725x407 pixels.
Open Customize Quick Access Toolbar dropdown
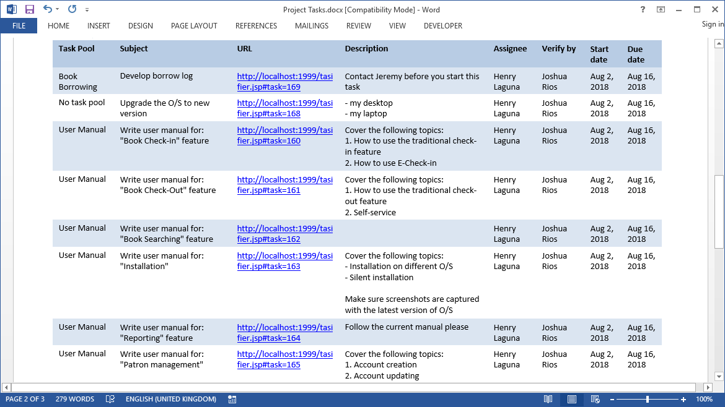tap(87, 10)
